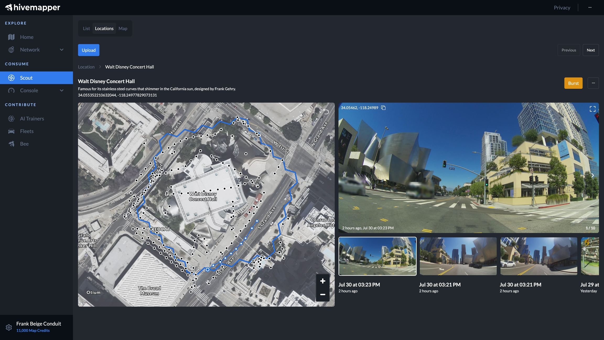Click the REDCAT map label
This screenshot has height=340, width=604.
161,229
